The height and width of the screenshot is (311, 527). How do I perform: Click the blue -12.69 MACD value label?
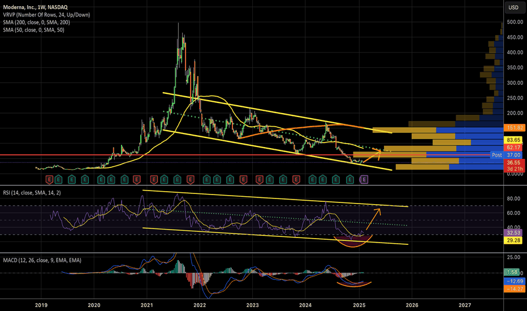(x=515, y=281)
